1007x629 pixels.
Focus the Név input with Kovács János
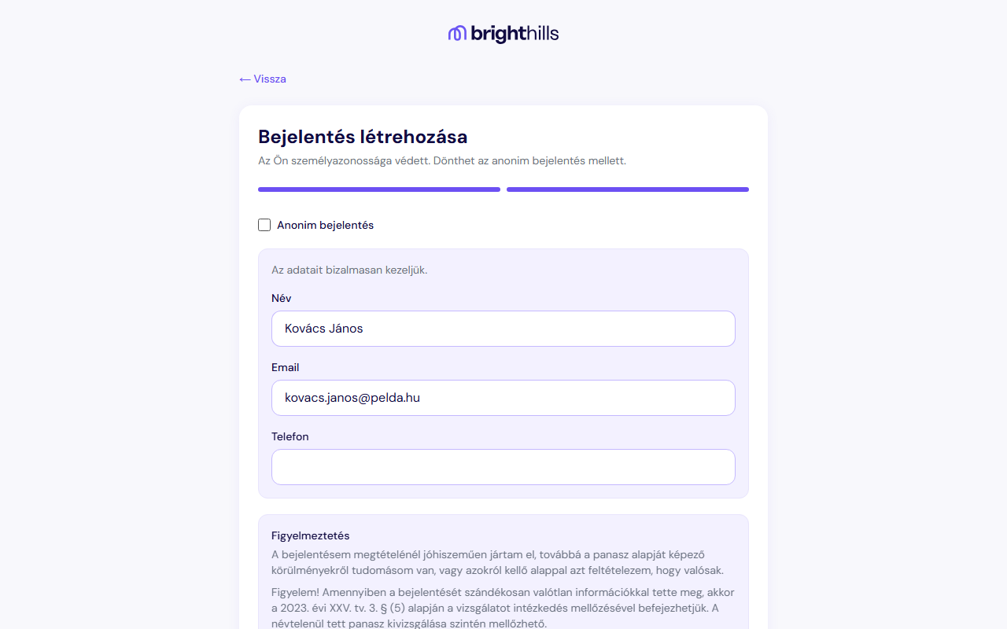coord(503,329)
